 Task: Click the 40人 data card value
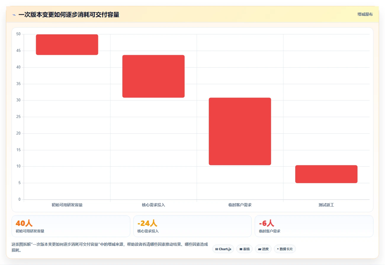[x=24, y=223]
